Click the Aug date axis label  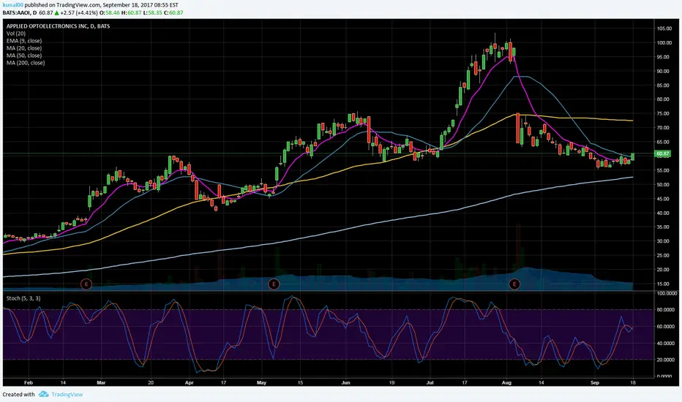[x=506, y=383]
